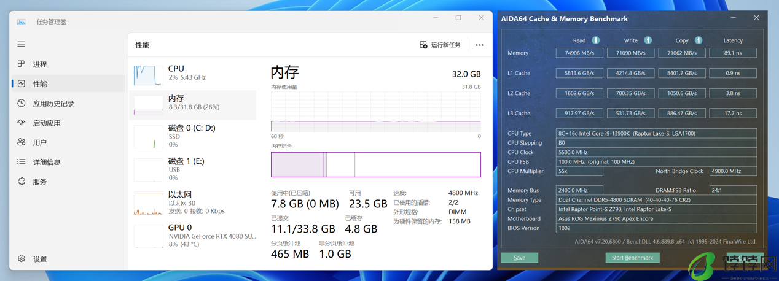Screen dimensions: 779x281
Task: Select the 性能 (Performance) sidebar icon
Action: coord(22,83)
